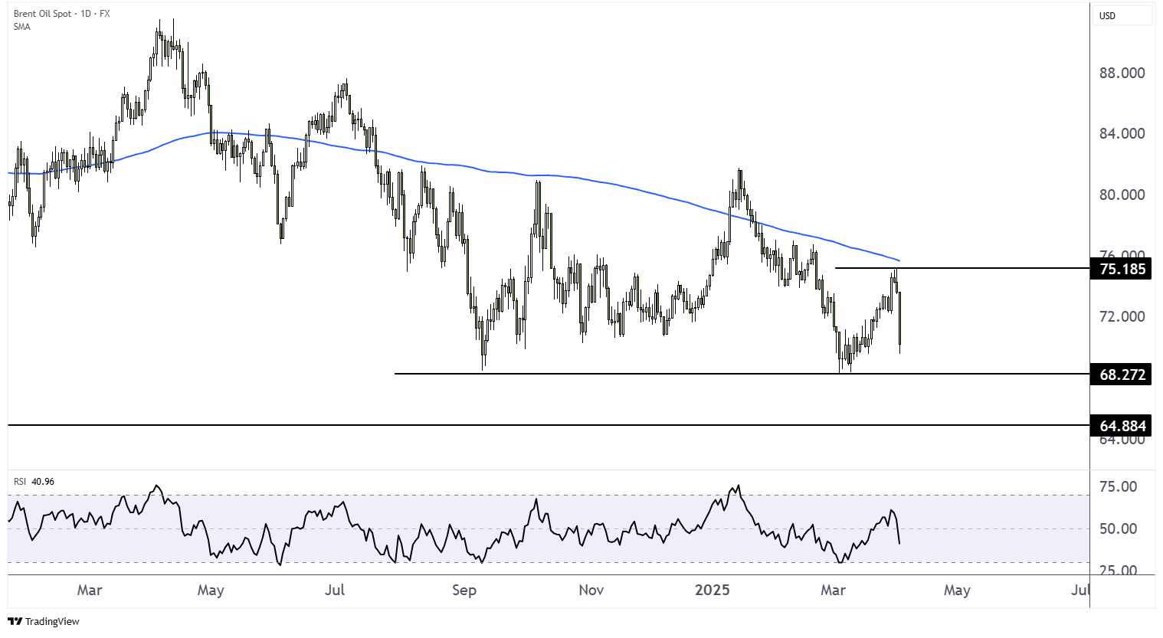
Task: Click the 84.000 price axis label
Action: point(1122,133)
